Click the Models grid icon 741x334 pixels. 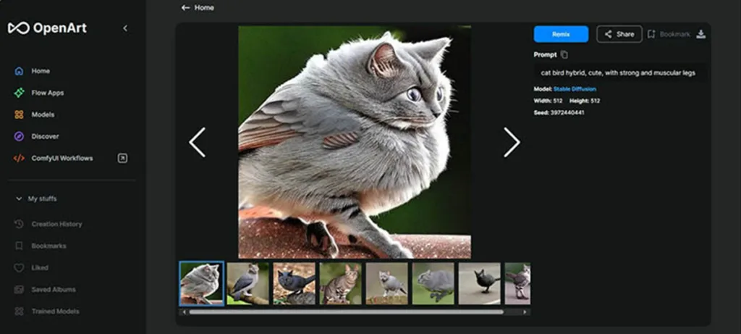(19, 114)
